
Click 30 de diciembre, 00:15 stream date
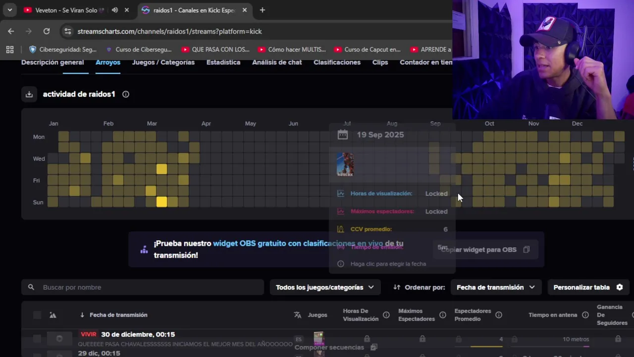click(x=138, y=334)
